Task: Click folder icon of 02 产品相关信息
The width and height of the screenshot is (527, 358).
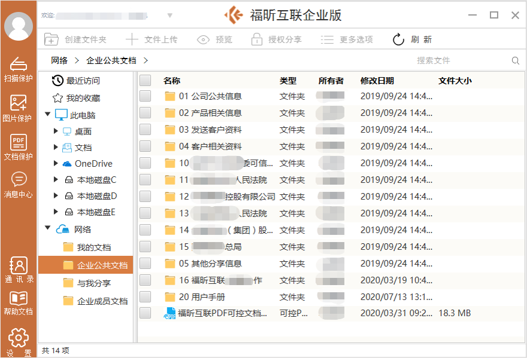Action: point(170,113)
